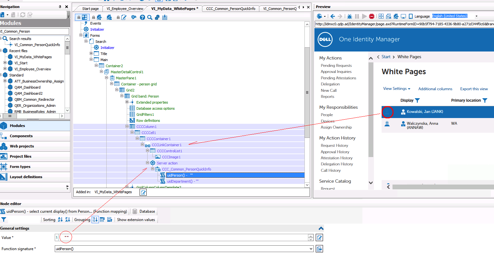Select the uidDepartment() node

(182, 181)
